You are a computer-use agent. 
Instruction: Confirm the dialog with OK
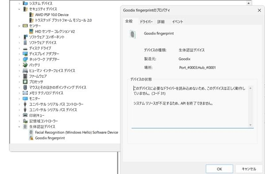(x=220, y=169)
